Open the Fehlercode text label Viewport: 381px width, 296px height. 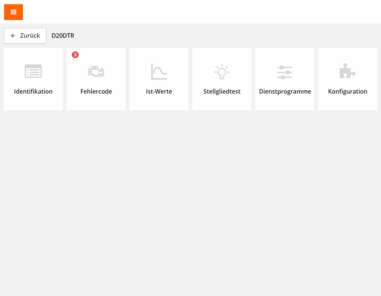(96, 91)
